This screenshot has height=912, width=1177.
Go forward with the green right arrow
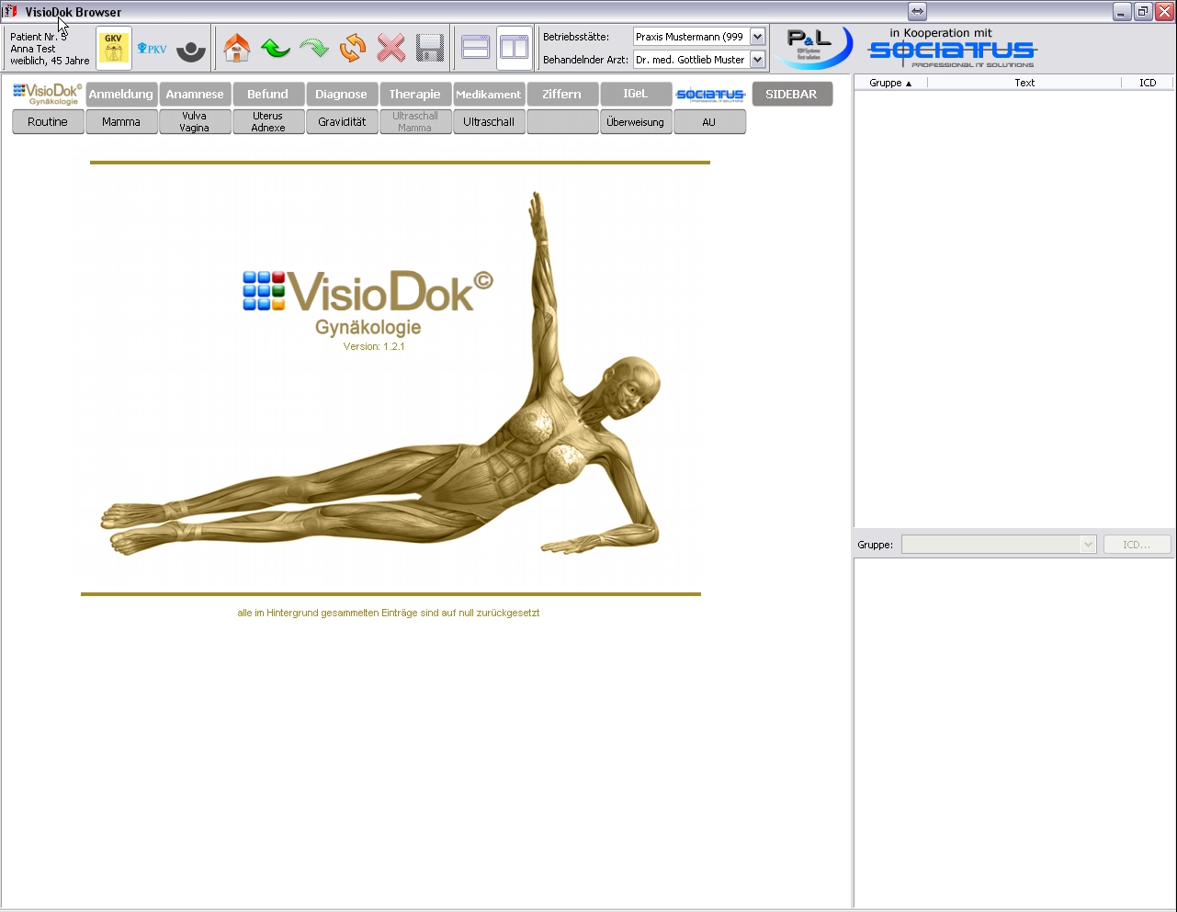coord(314,48)
